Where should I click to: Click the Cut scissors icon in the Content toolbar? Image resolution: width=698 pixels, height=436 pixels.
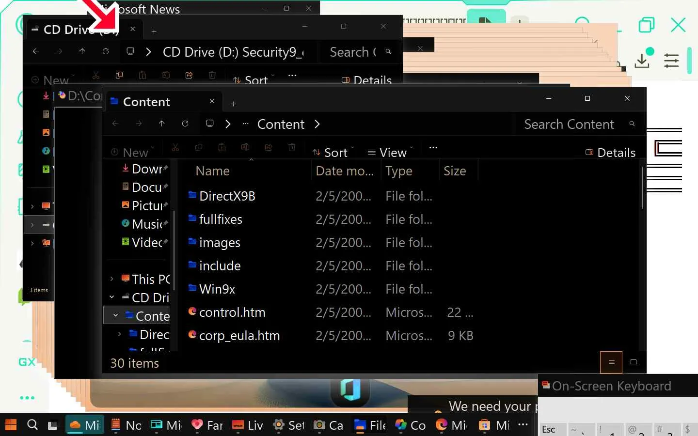click(175, 147)
